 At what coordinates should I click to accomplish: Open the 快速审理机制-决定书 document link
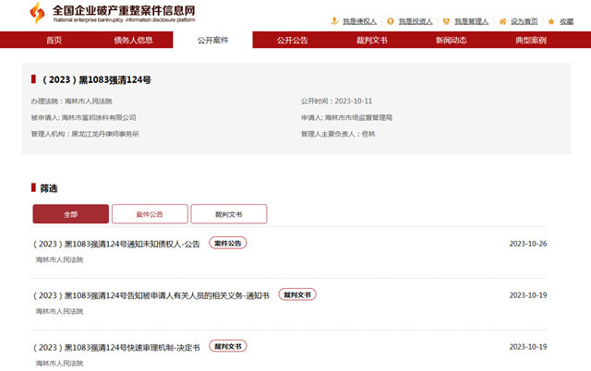tap(117, 347)
